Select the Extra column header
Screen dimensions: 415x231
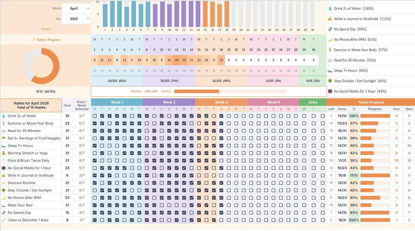(313, 102)
